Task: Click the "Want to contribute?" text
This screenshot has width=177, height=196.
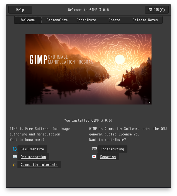Action: [107, 140]
